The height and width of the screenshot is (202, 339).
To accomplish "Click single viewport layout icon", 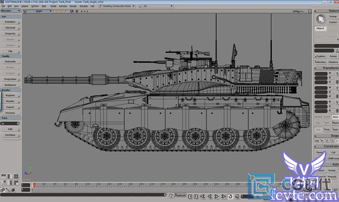I will pos(4,176).
